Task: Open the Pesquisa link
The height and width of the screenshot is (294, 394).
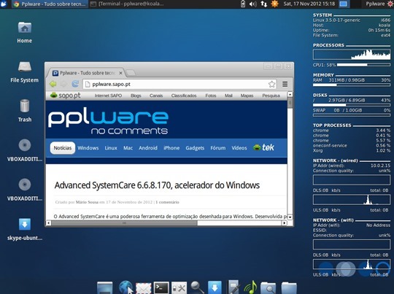Action: coord(271,96)
